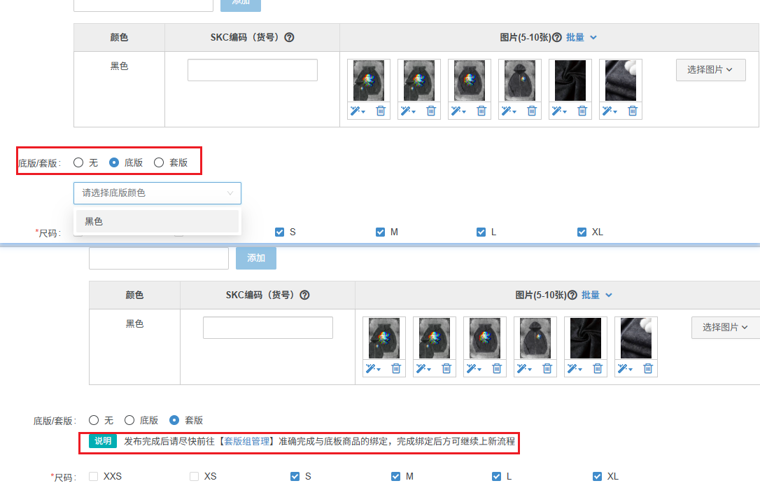760x488 pixels.
Task: Choose 黑色 from the dropdown list
Action: [x=157, y=221]
